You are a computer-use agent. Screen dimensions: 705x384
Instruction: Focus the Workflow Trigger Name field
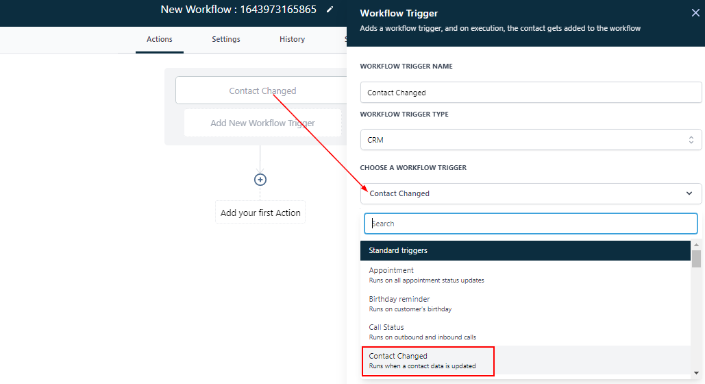[531, 93]
